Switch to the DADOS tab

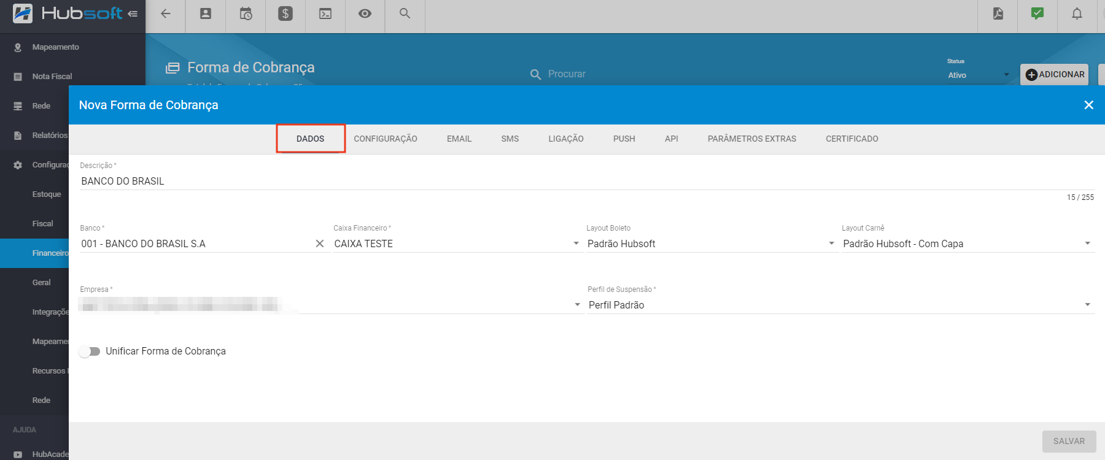pos(311,139)
